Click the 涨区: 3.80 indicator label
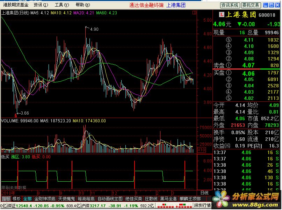Viewport: 282px width, 210px height. click(21, 157)
